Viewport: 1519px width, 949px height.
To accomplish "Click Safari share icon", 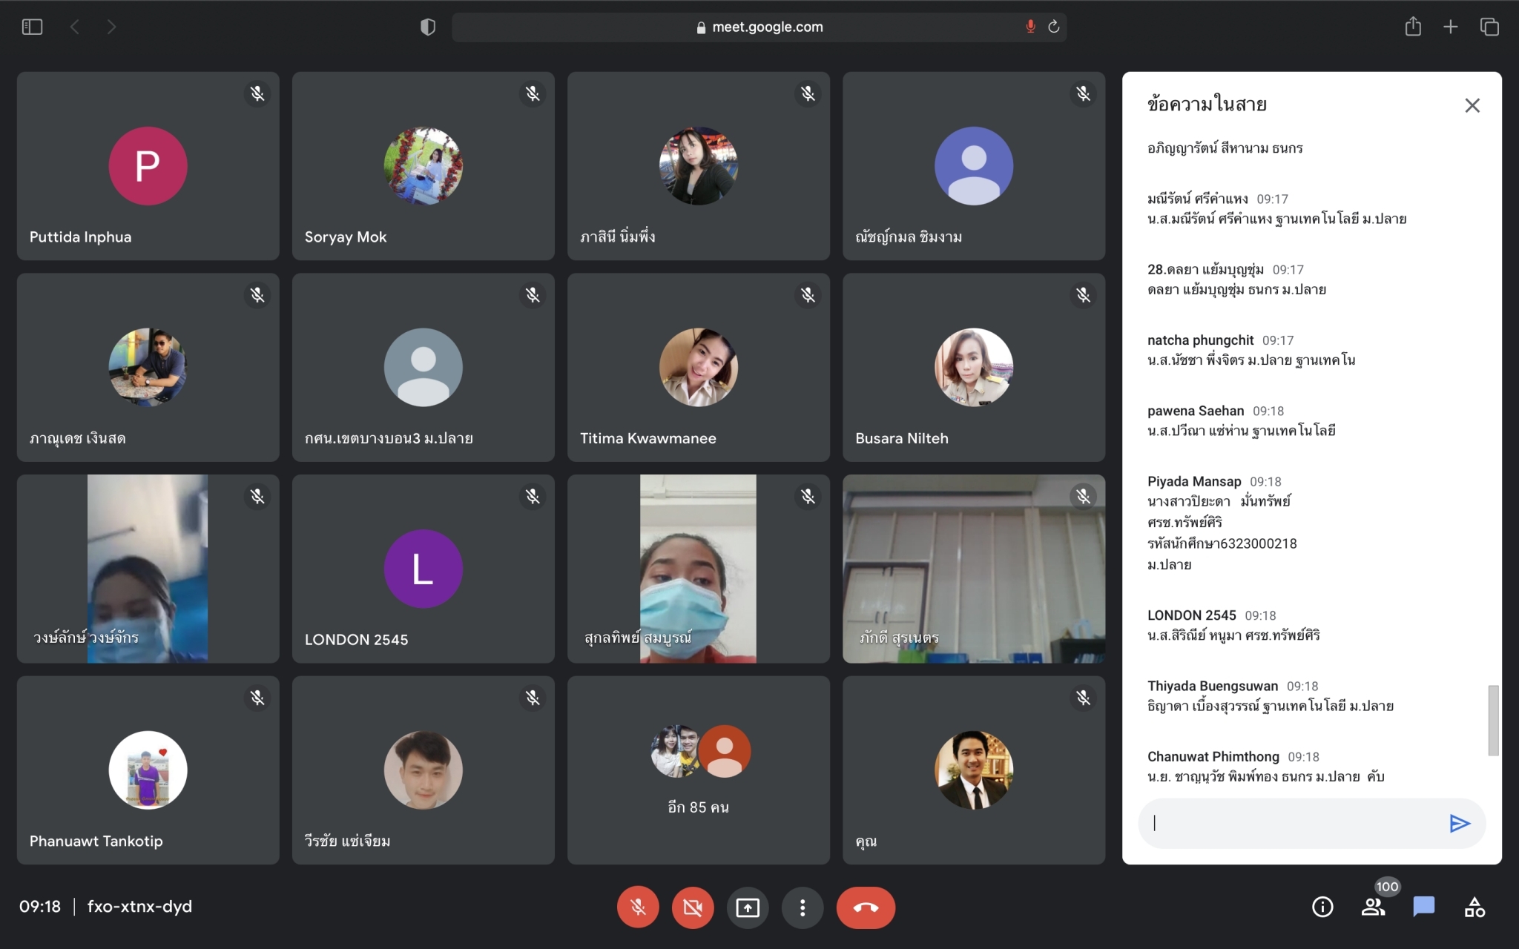I will pos(1413,27).
